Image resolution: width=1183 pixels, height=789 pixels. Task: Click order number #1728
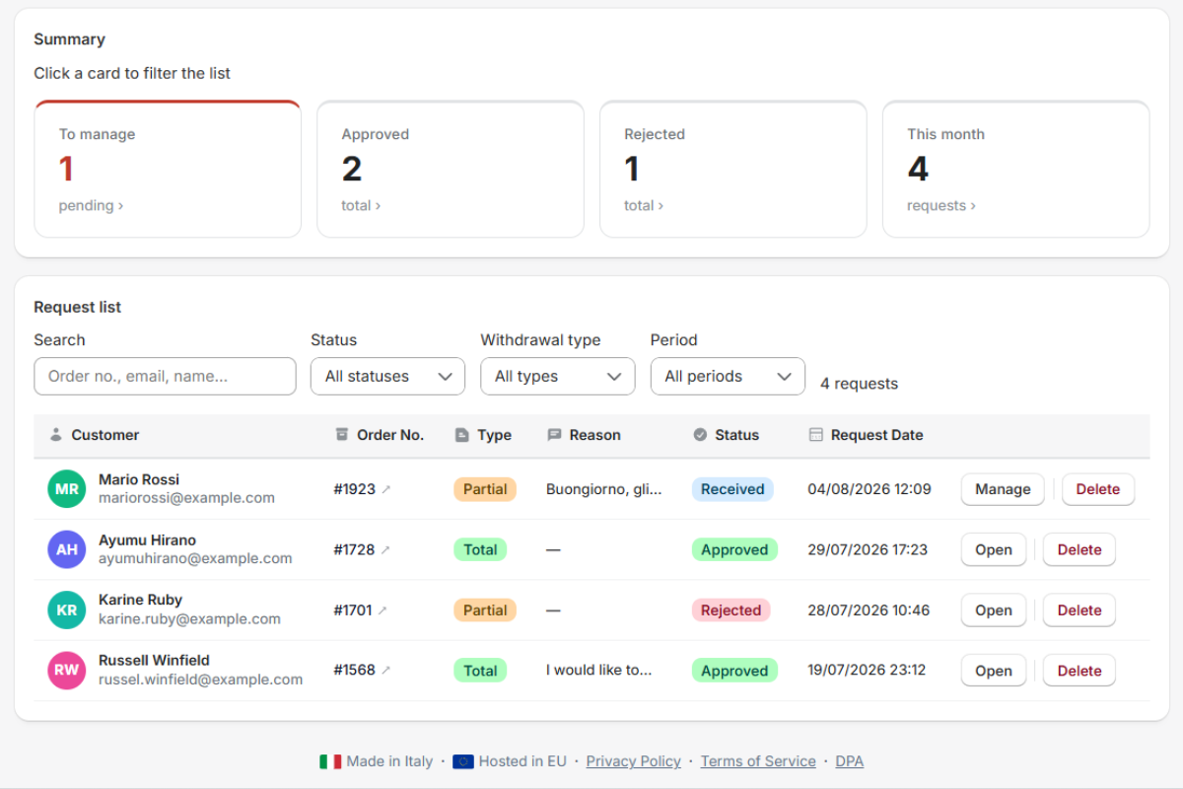(x=354, y=550)
